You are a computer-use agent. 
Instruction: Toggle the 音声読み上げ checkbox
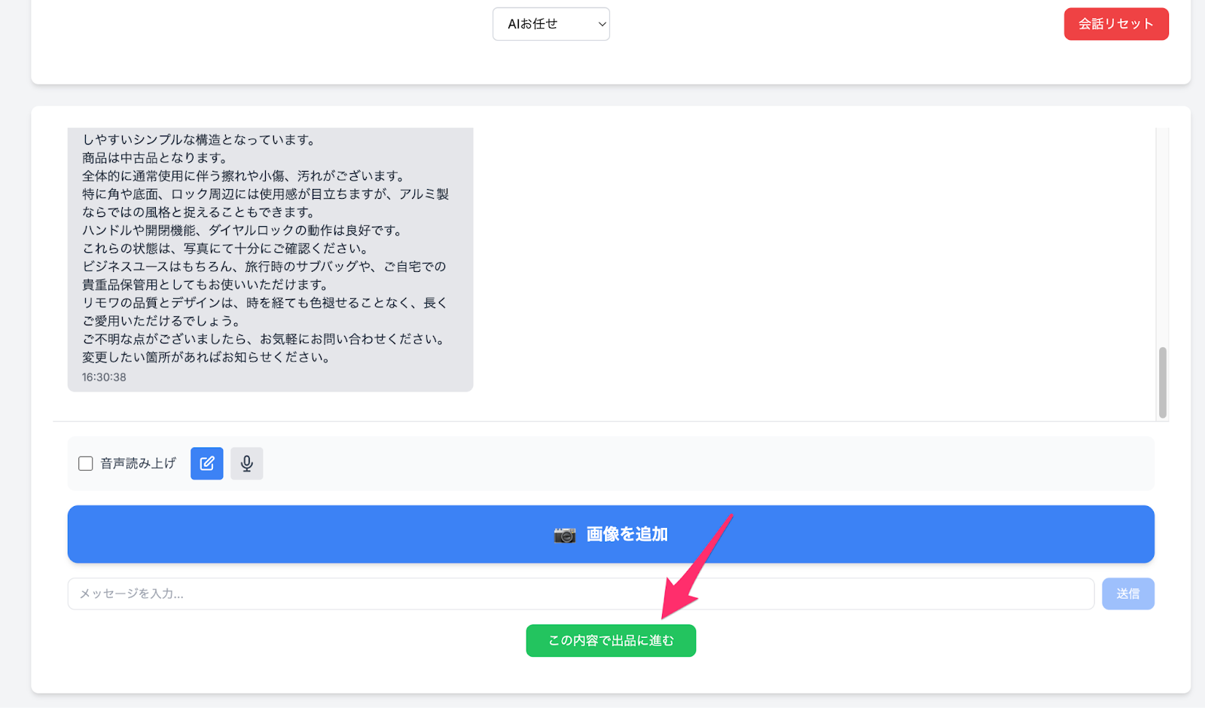point(86,463)
